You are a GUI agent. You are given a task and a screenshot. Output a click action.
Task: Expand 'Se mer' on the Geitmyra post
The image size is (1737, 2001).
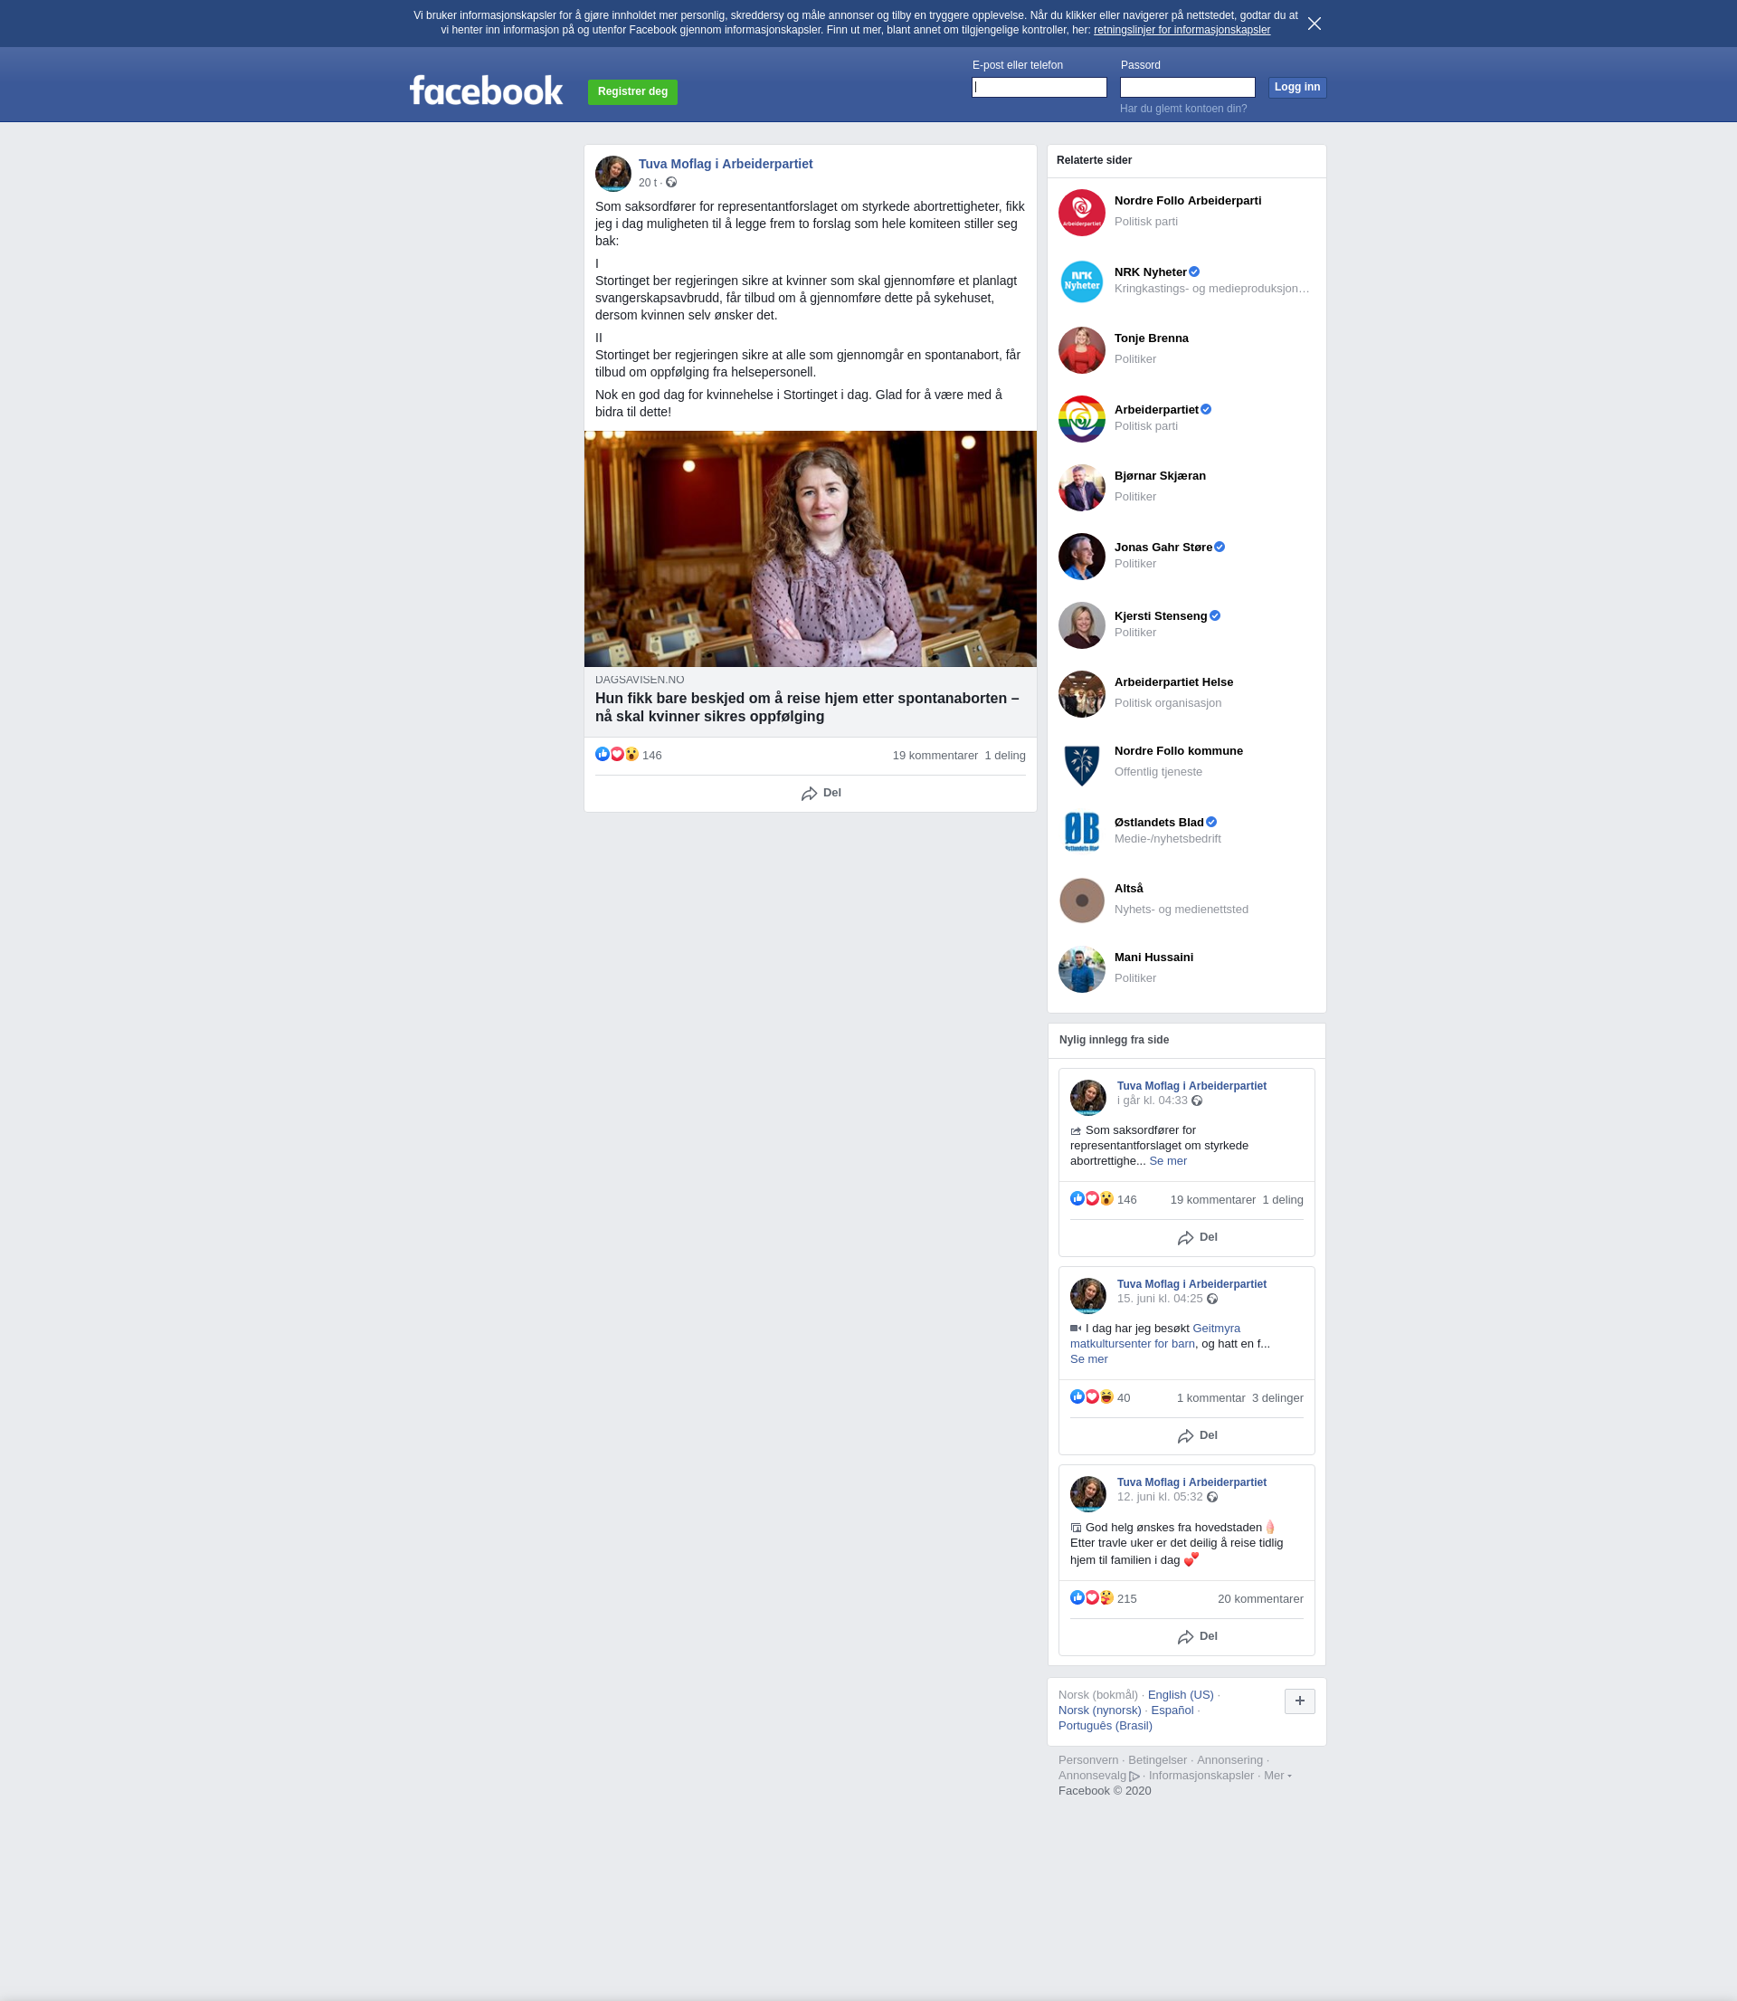(1087, 1359)
